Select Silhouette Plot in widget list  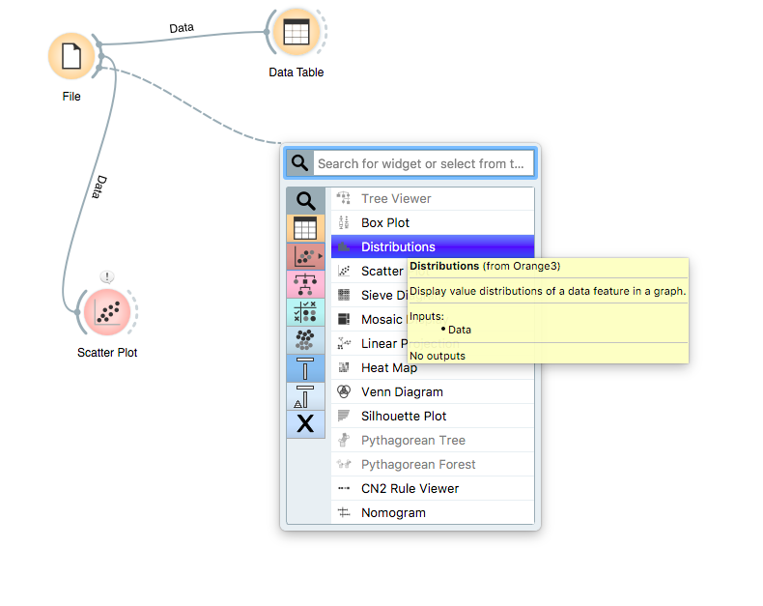[404, 417]
